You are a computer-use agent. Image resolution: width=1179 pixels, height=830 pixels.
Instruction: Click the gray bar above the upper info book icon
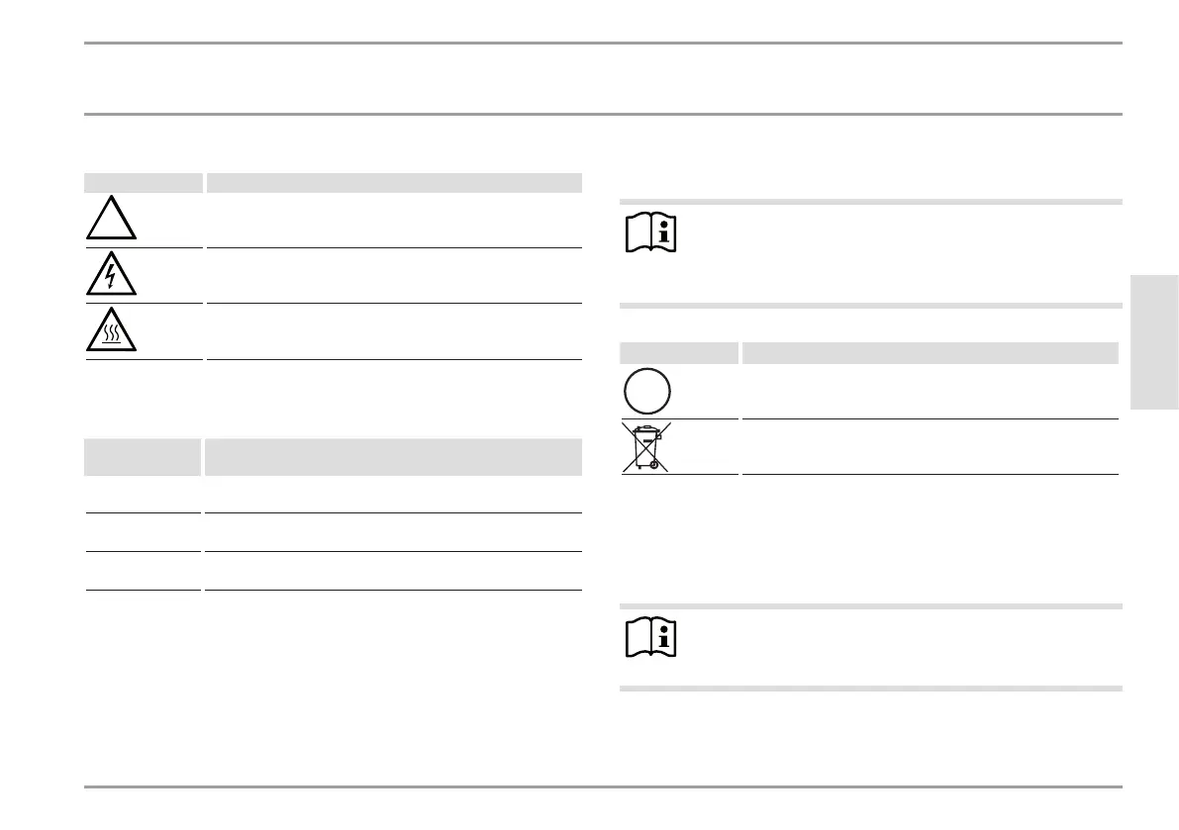[871, 202]
